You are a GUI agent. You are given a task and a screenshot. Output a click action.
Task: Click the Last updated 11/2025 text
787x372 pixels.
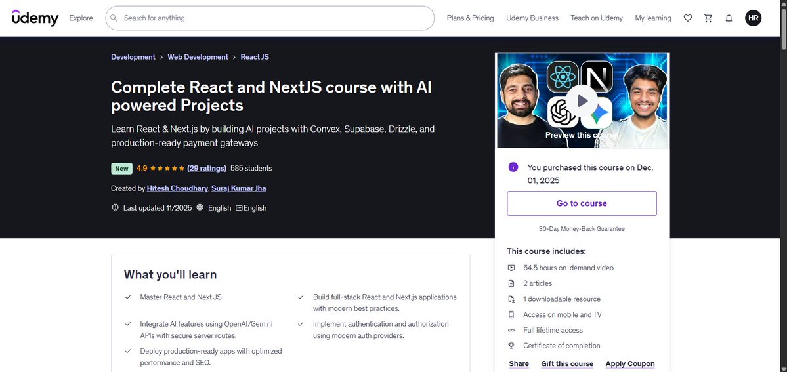pyautogui.click(x=158, y=208)
